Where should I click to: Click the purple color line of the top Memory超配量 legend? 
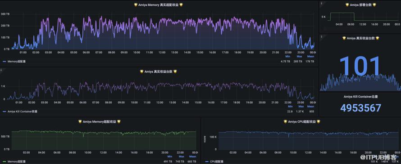click(5, 62)
